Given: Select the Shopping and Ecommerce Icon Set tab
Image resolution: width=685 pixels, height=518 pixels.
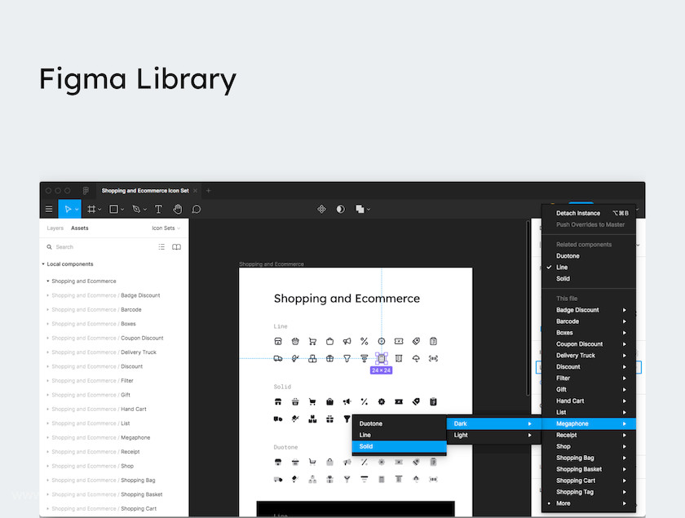Looking at the screenshot, I should coord(145,191).
